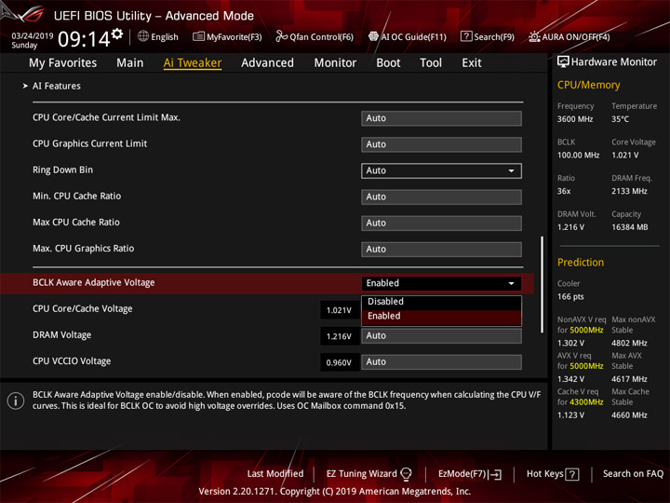This screenshot has height=503, width=670.
Task: Click the globe language icon
Action: [143, 36]
